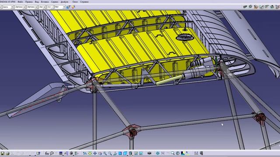Expand the 'Нет' layer dropdown
Viewport: 280px width, 157px height.
(64, 7)
